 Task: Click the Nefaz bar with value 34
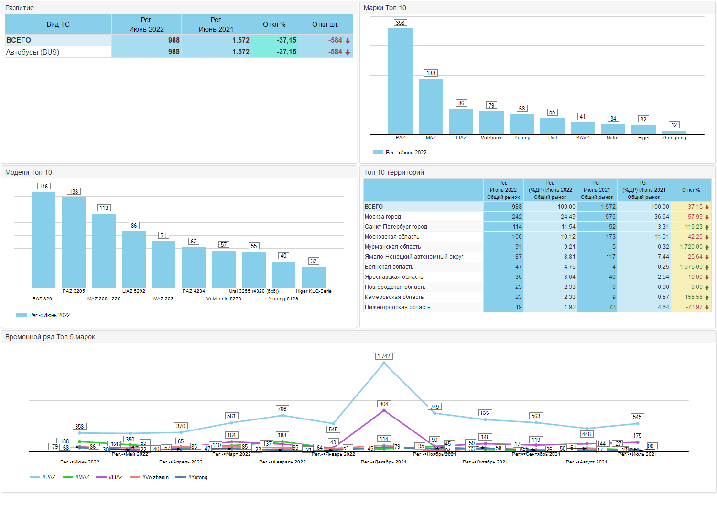pos(613,129)
